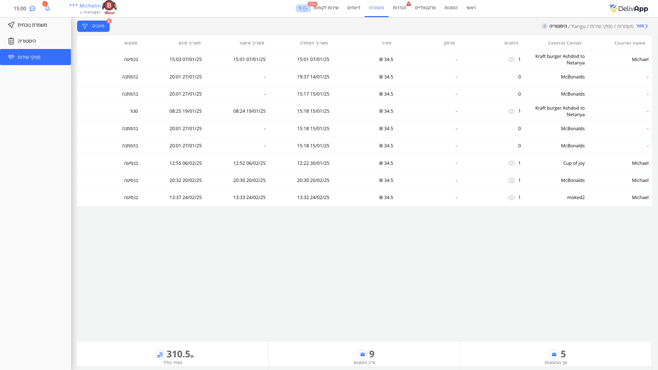The height and width of the screenshot is (370, 658).
Task: View orders via eye icon for Cup of joy
Action: point(511,163)
